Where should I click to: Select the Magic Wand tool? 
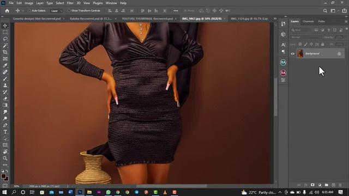(x=5, y=46)
